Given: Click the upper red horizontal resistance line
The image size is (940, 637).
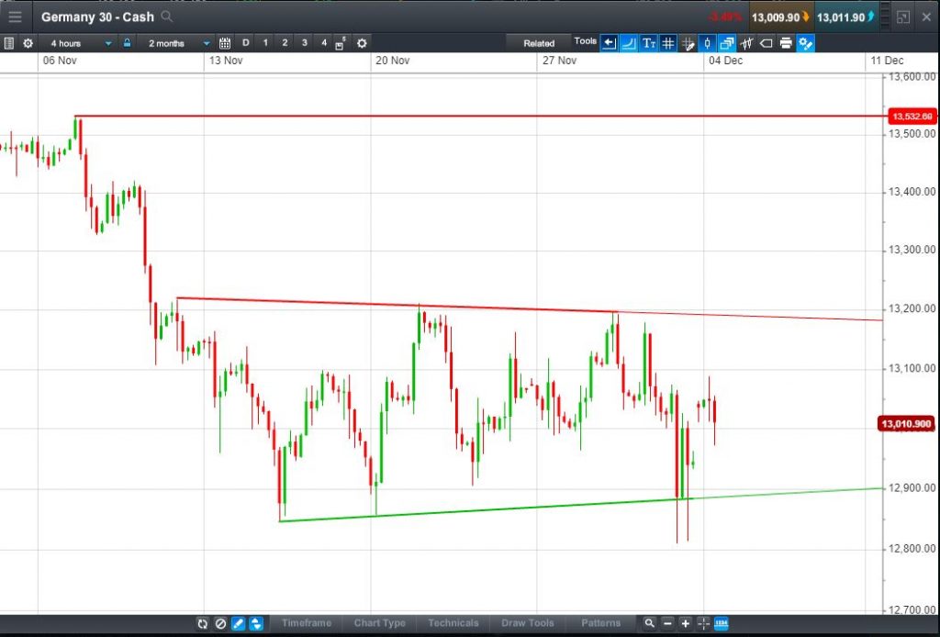Looking at the screenshot, I should point(479,117).
